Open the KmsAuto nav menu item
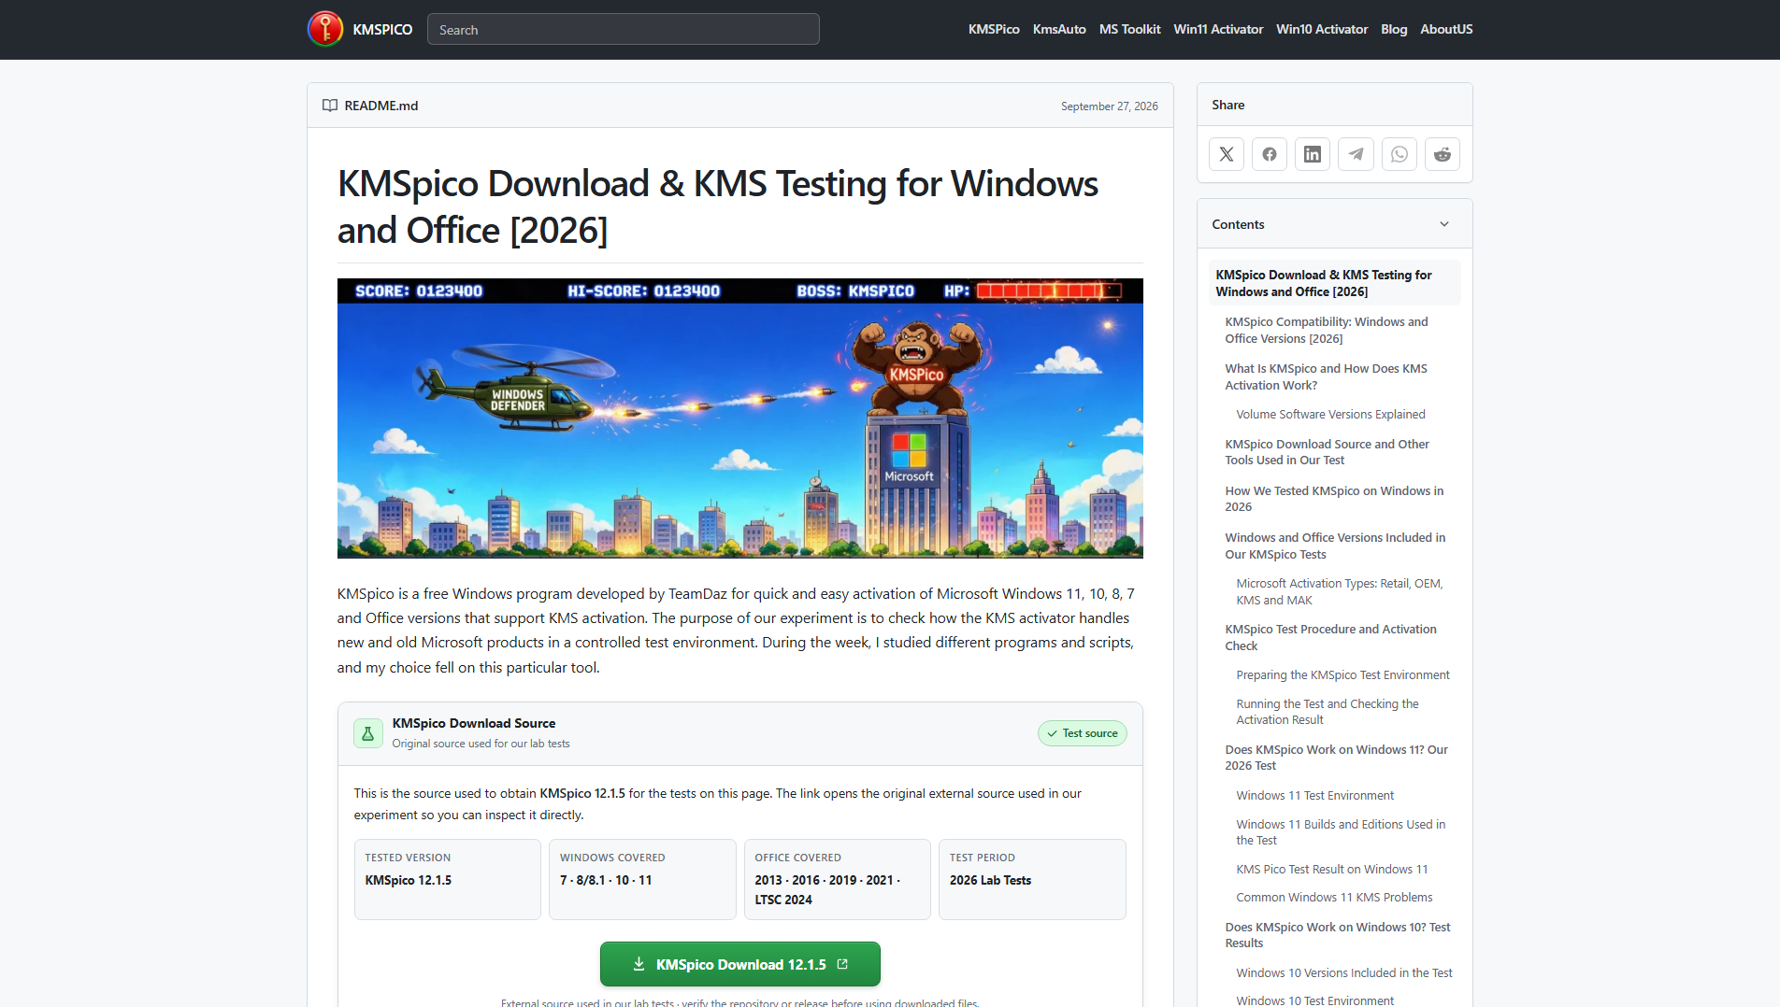 click(1059, 29)
